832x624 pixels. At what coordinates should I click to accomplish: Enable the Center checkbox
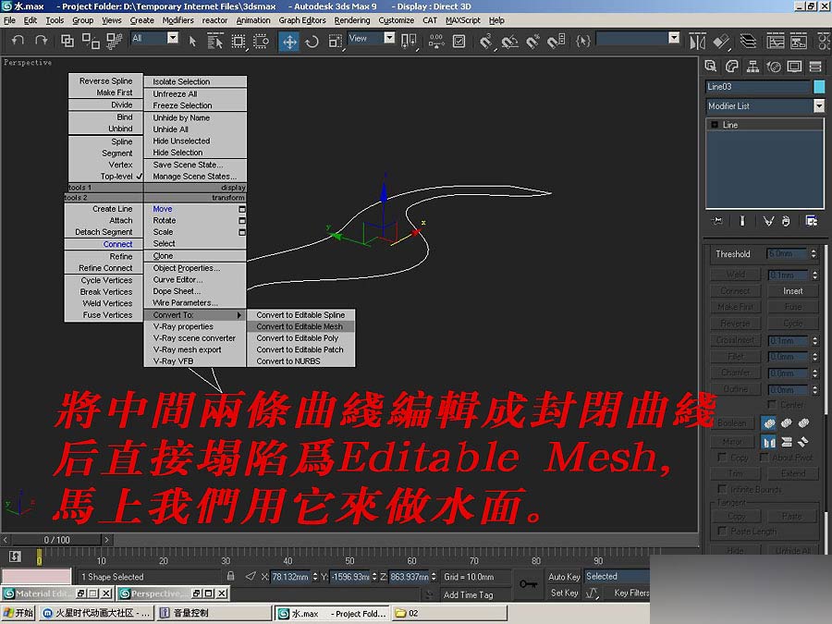coord(774,404)
